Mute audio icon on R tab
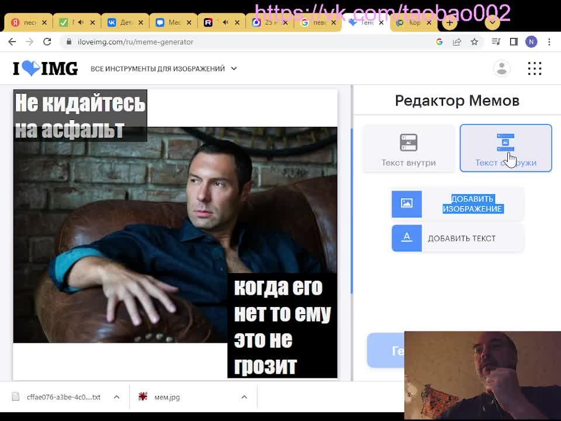 [x=226, y=23]
